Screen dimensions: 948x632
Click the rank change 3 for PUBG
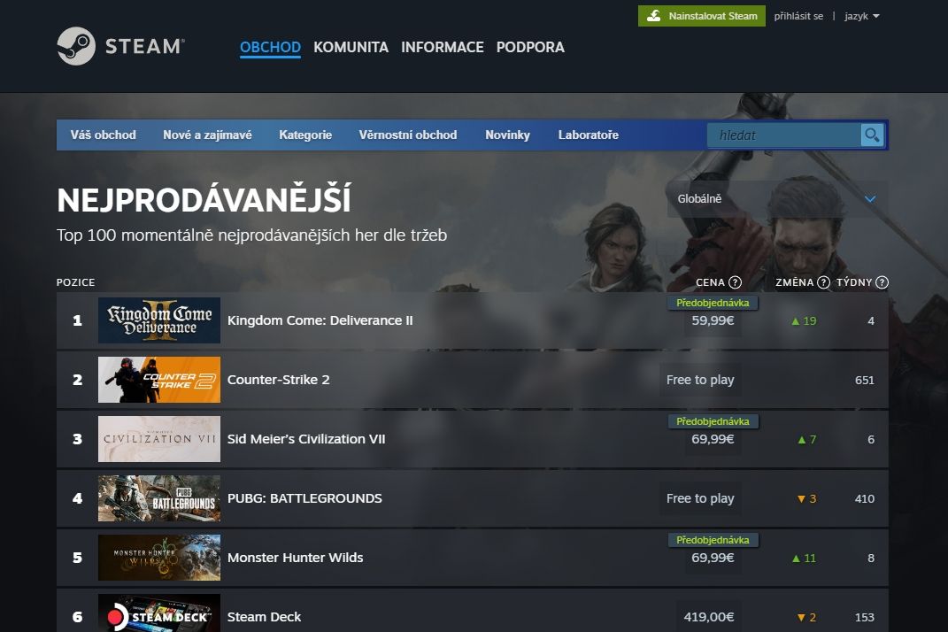(x=806, y=499)
